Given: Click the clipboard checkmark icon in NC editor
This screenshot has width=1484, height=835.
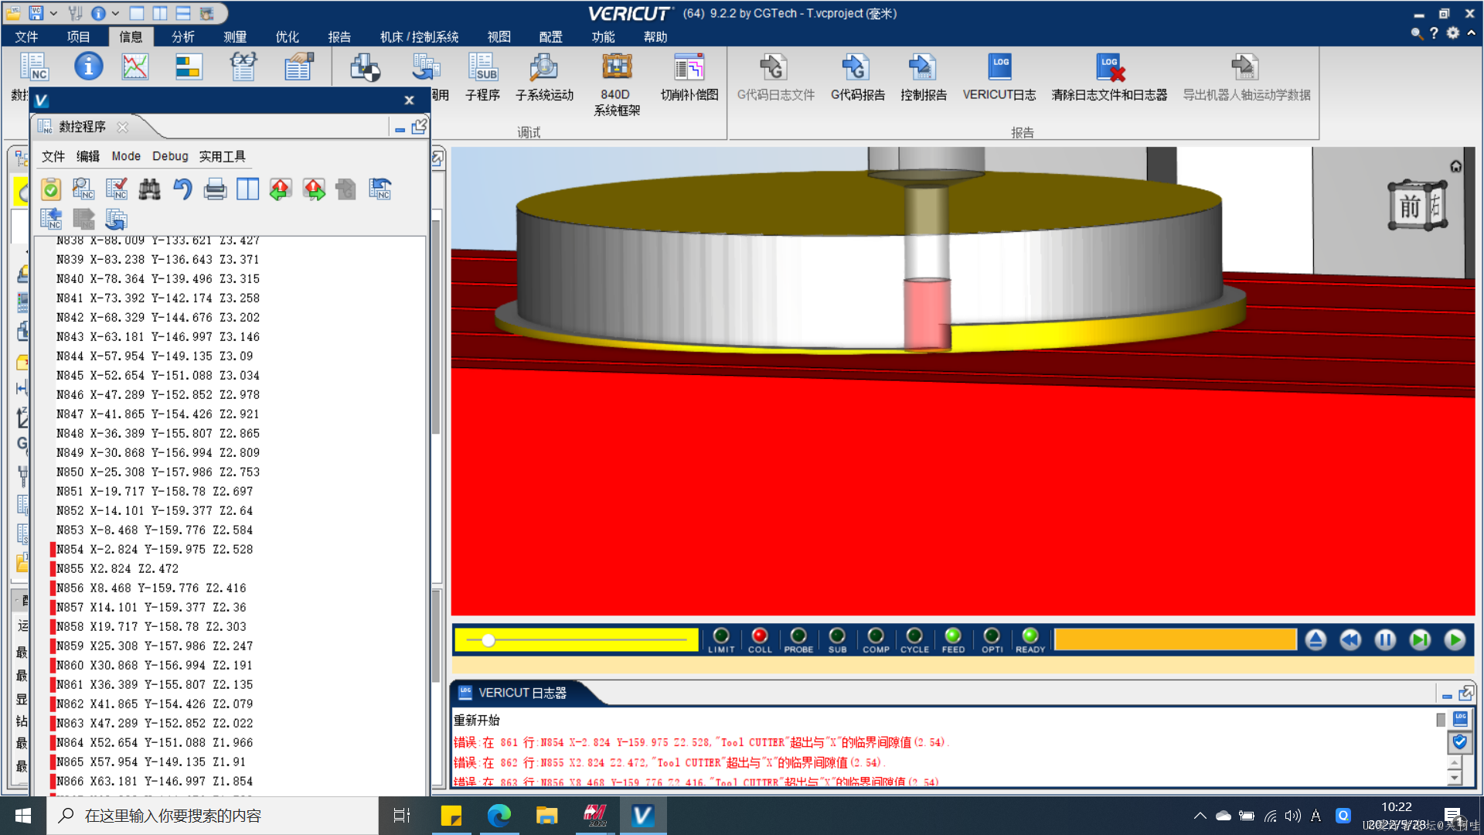Looking at the screenshot, I should (51, 189).
